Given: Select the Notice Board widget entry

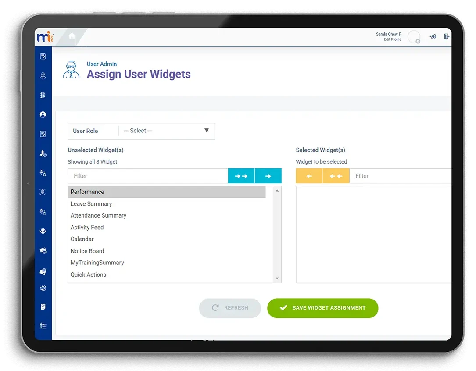Looking at the screenshot, I should click(x=87, y=251).
